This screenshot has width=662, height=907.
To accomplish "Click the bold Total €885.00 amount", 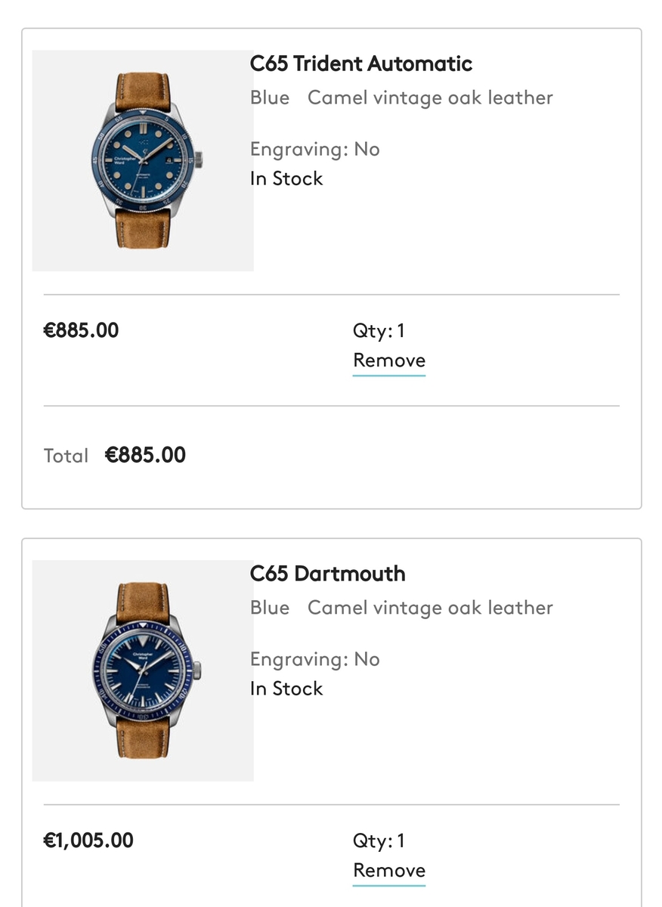I will tap(145, 455).
